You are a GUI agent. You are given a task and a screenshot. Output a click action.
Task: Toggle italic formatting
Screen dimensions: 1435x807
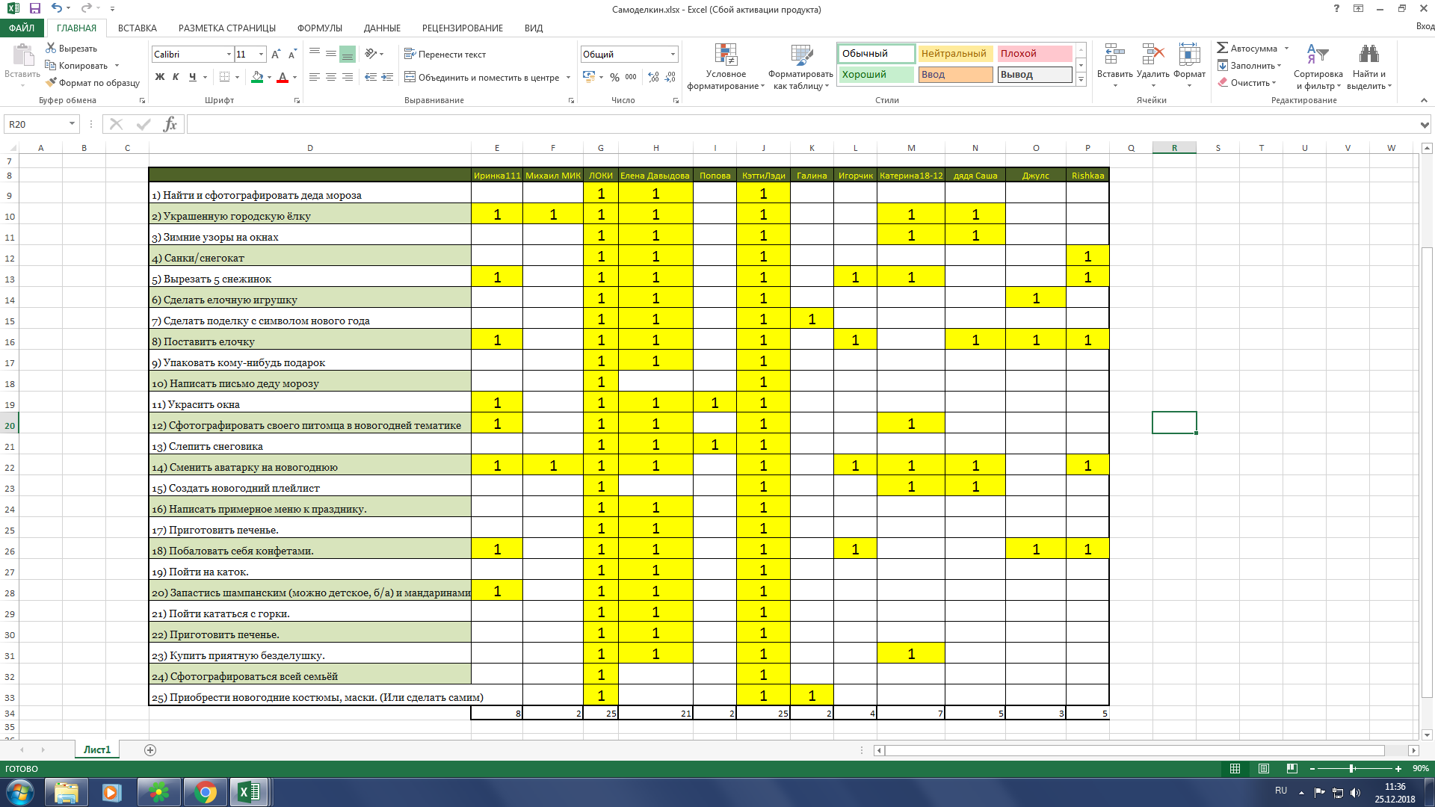176,77
